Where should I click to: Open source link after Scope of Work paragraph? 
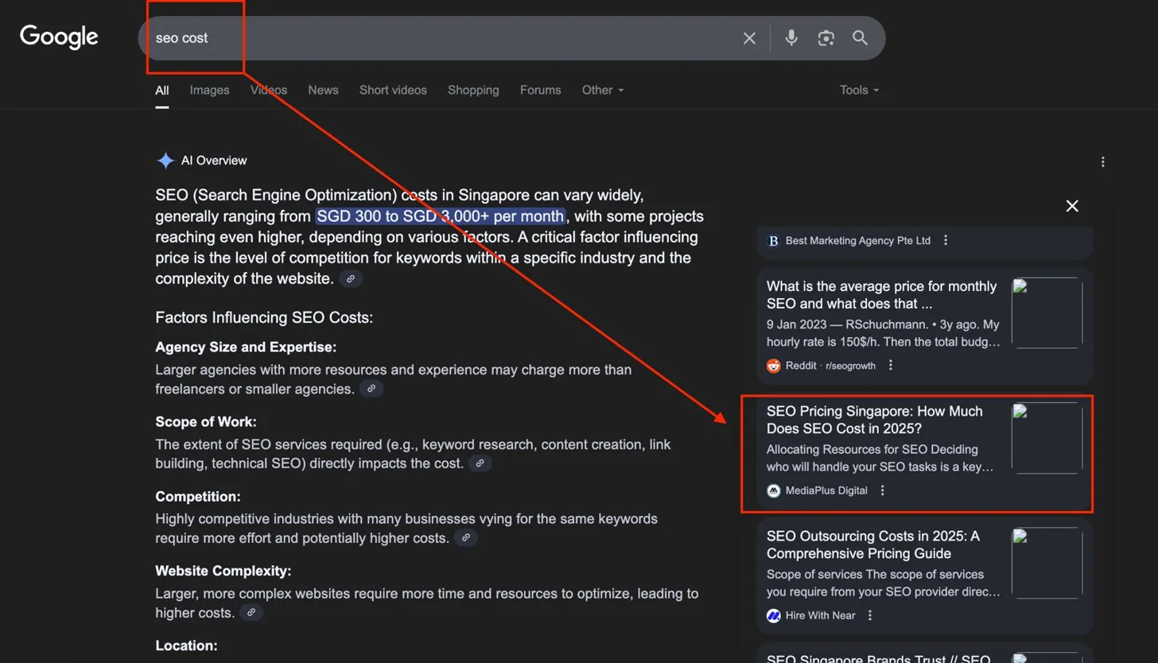(480, 463)
